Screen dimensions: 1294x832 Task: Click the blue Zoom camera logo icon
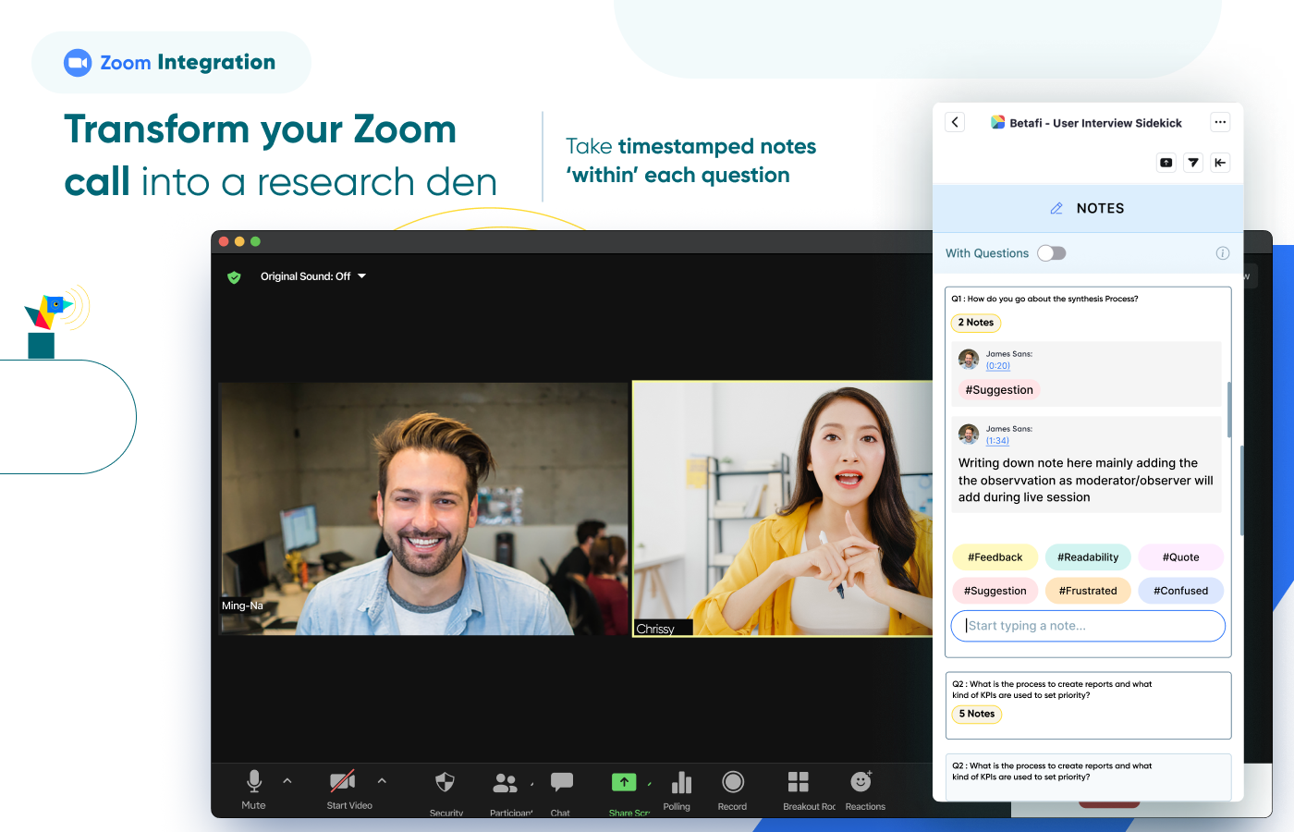78,62
